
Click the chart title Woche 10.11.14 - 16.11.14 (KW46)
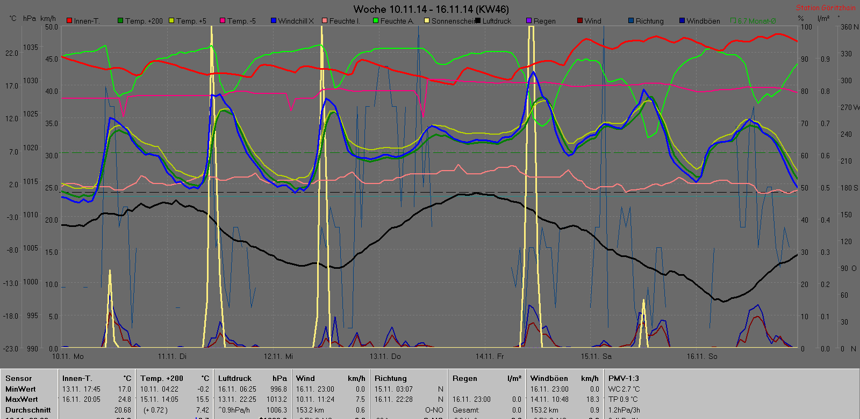[431, 9]
